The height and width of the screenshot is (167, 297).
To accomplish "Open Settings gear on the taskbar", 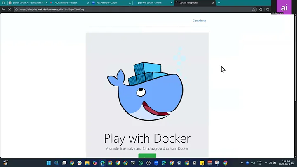I will tap(179, 163).
